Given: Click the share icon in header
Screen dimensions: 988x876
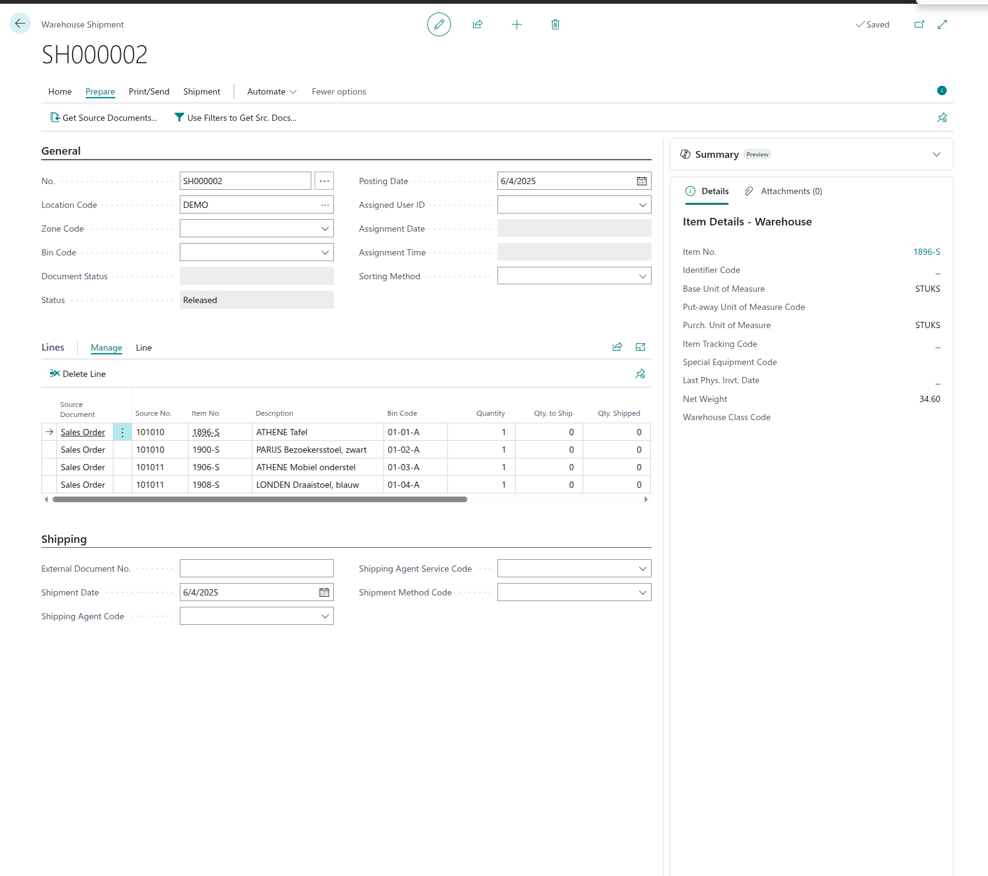Looking at the screenshot, I should [477, 24].
